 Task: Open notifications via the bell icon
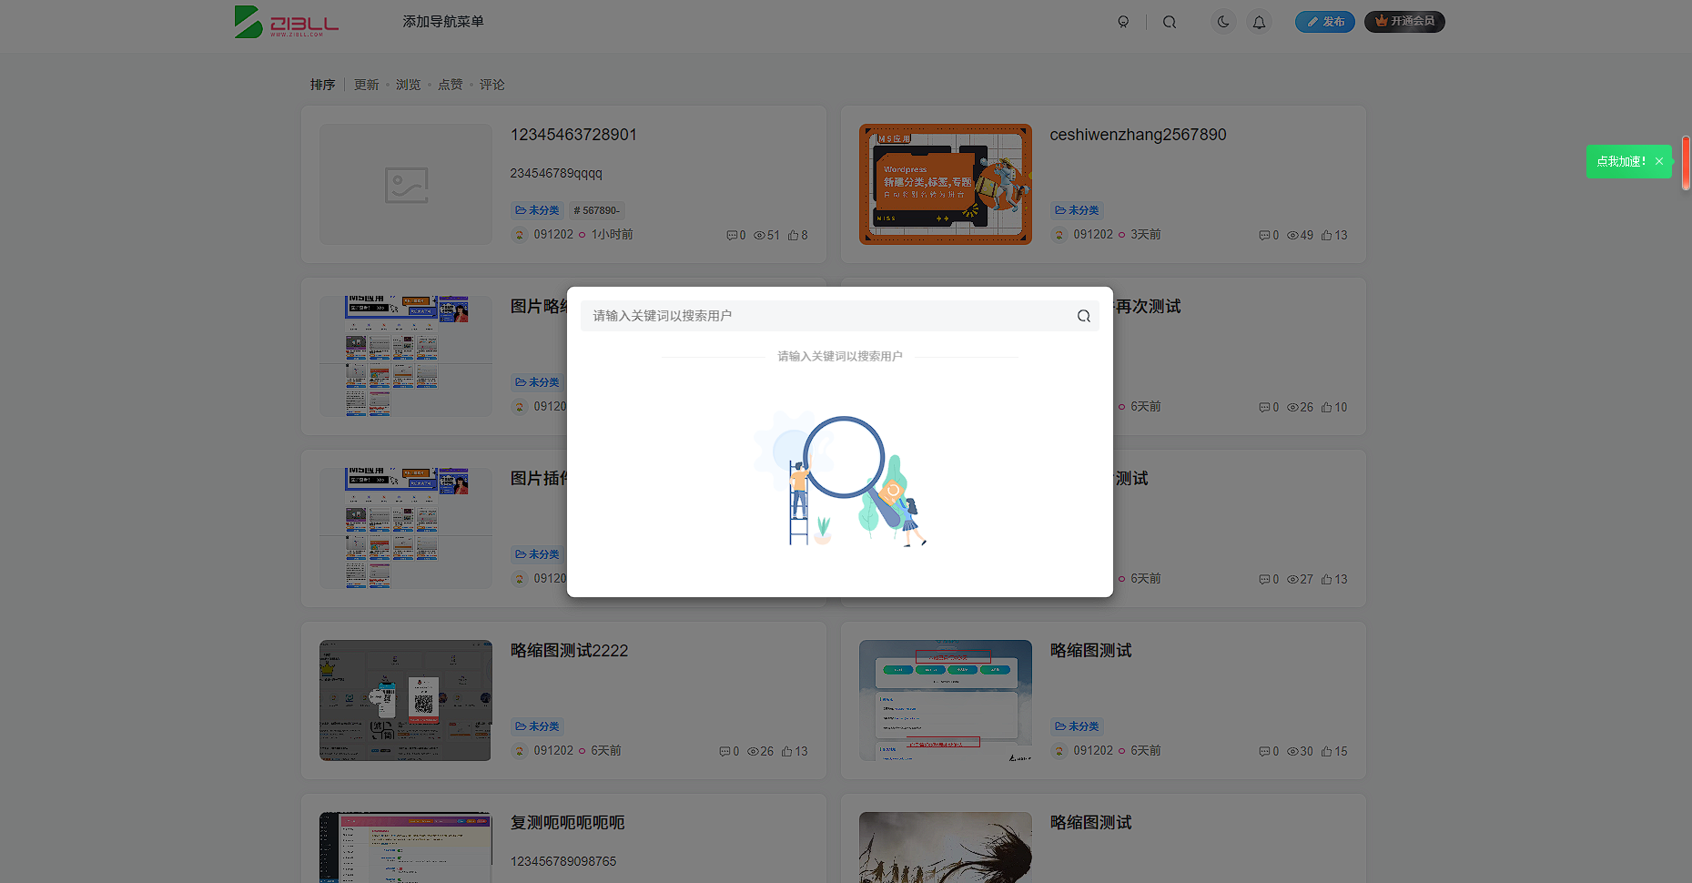1260,21
